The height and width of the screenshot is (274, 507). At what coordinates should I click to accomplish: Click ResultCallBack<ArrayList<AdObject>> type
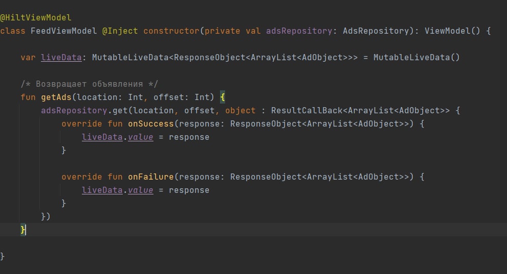coord(360,111)
